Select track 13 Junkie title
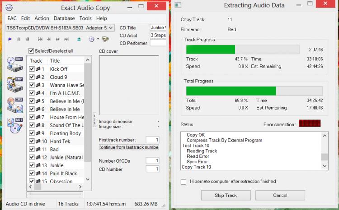 tap(56, 165)
